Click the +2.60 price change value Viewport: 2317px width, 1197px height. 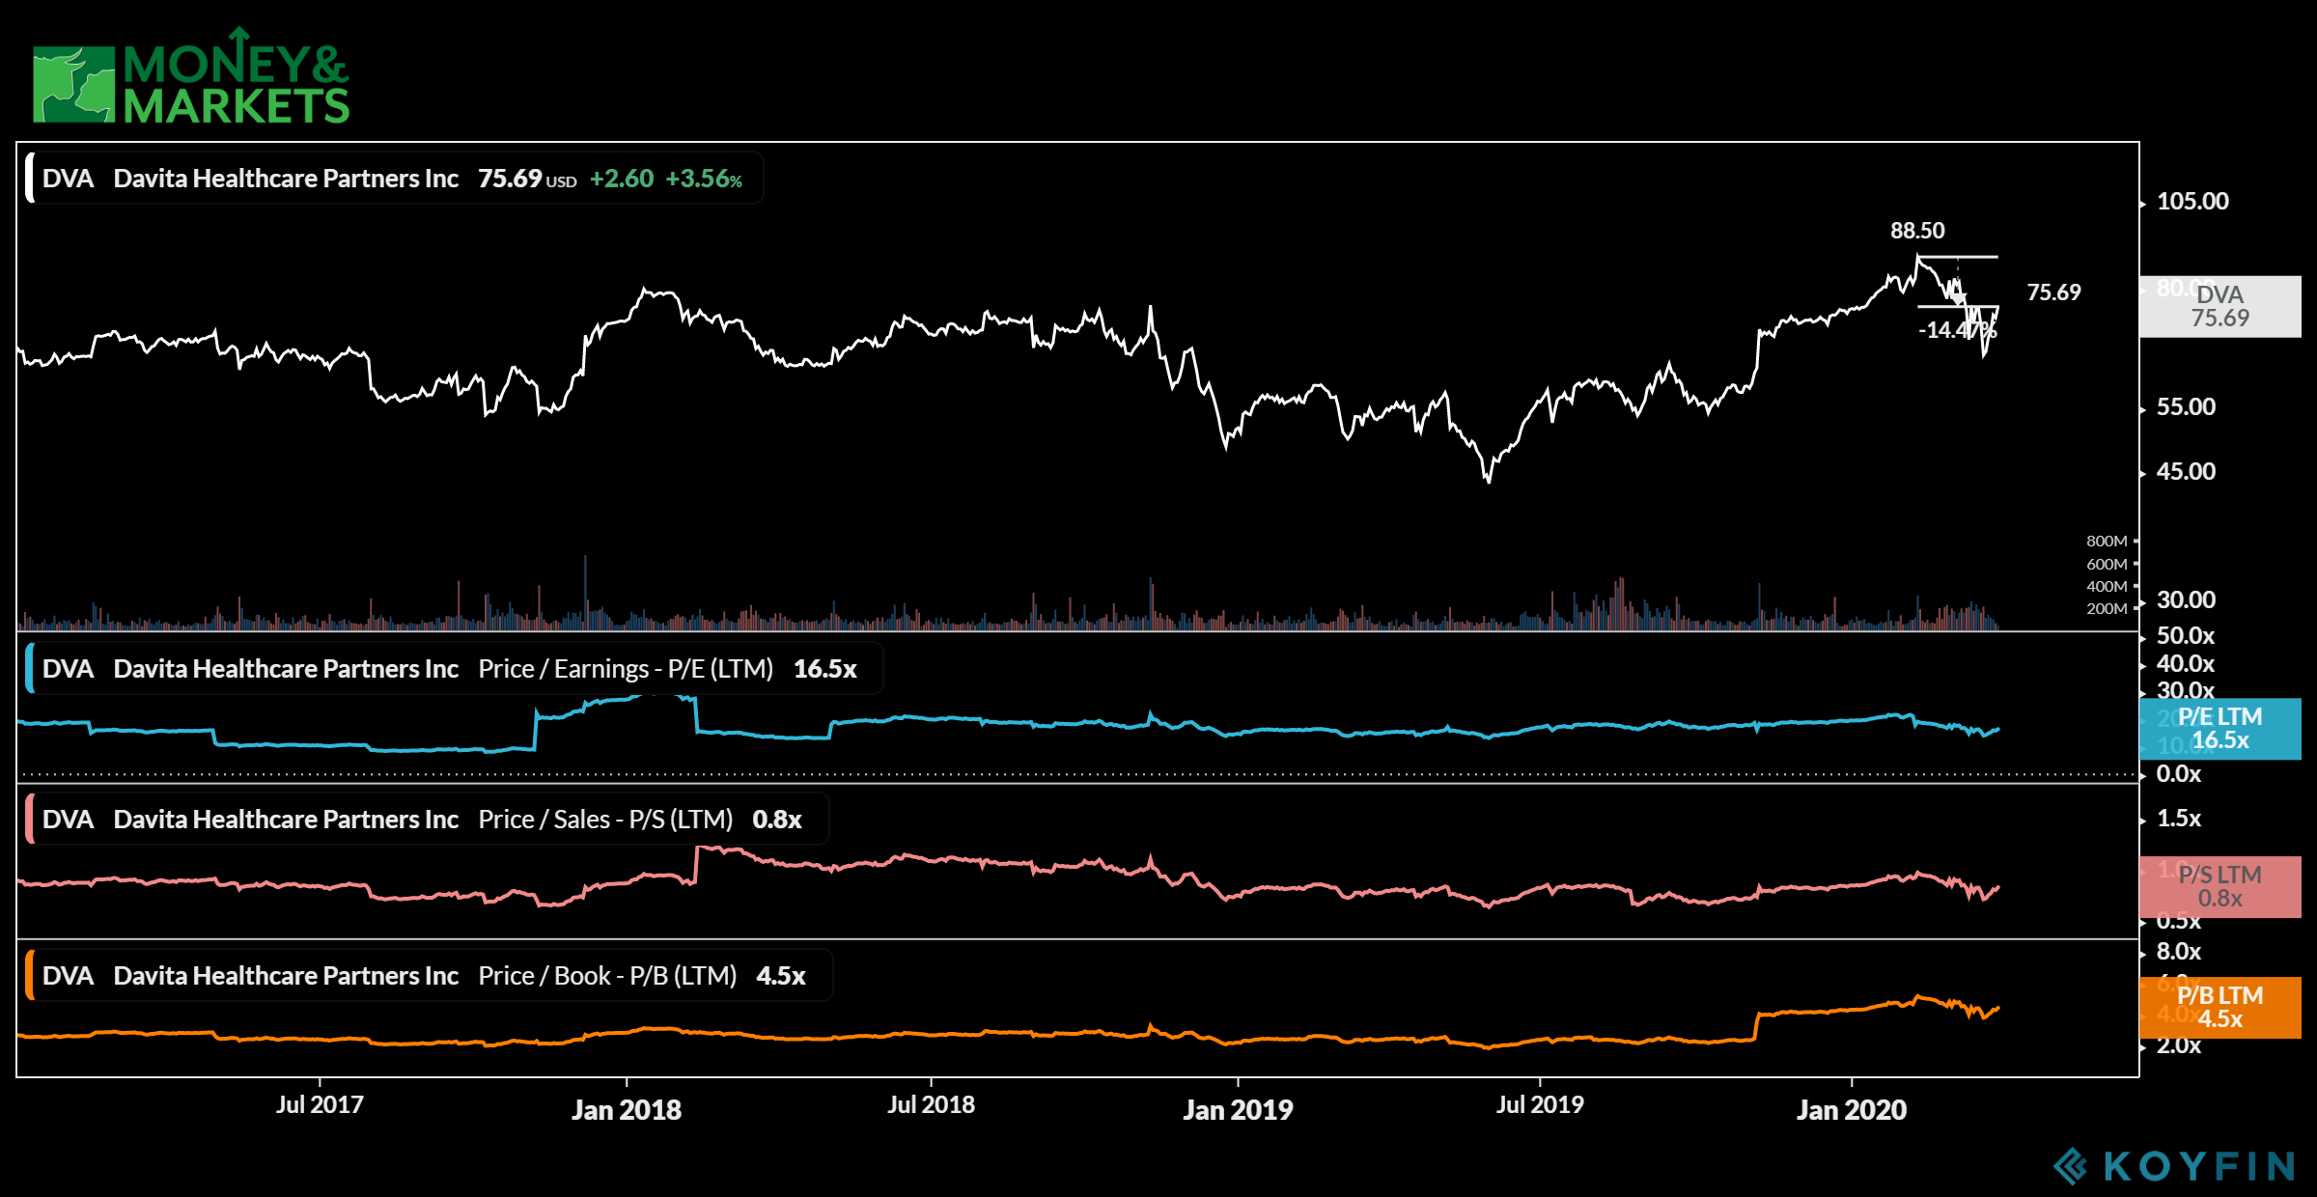tap(622, 179)
